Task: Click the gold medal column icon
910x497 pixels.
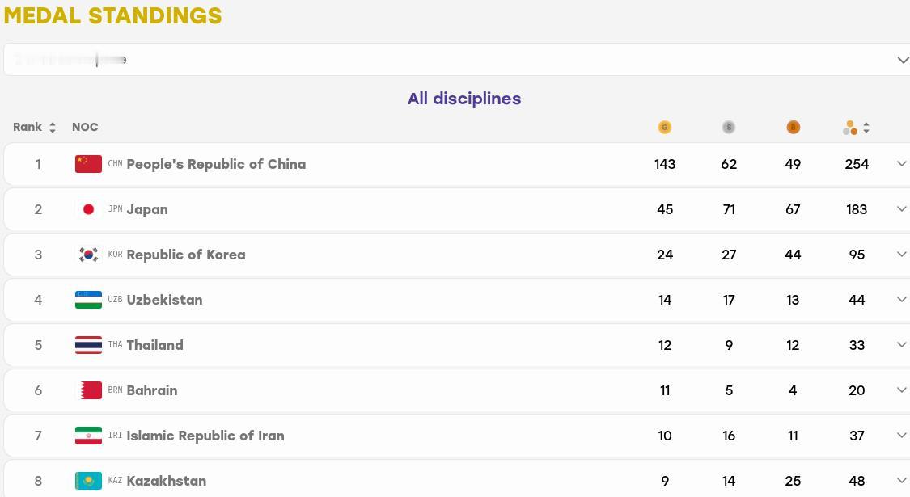Action: point(665,127)
